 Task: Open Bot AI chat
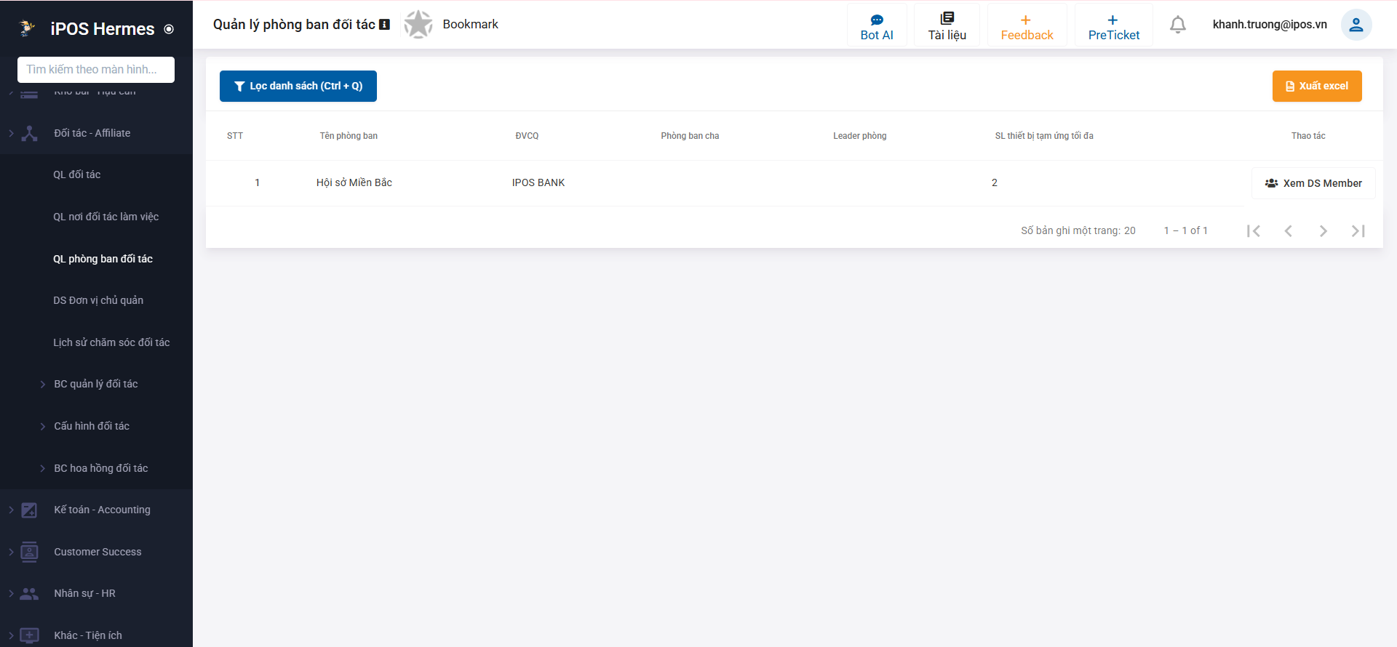(x=877, y=27)
